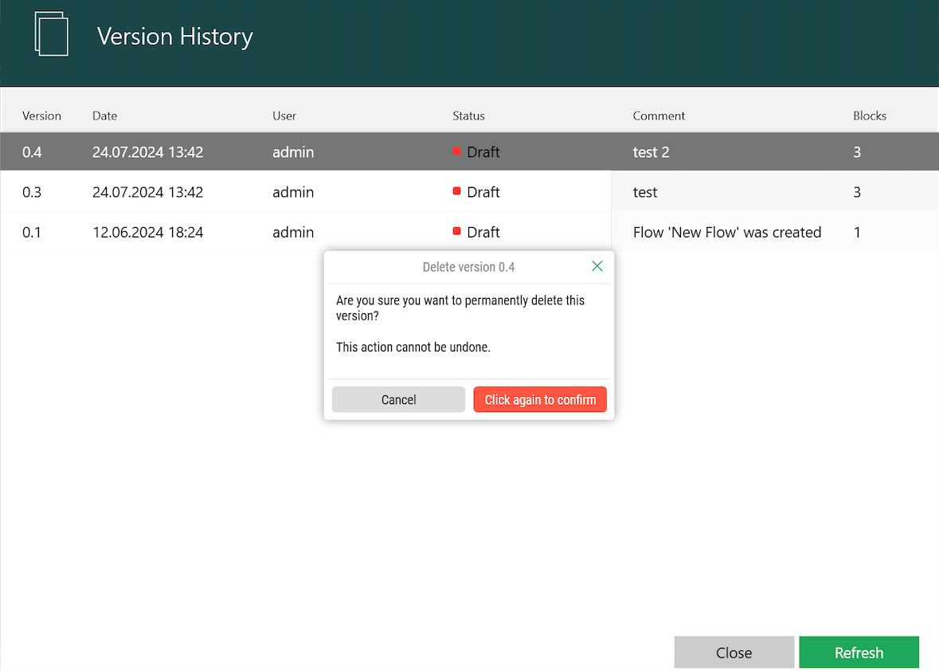Click the red Draft status icon of version 0.4

pyautogui.click(x=456, y=151)
